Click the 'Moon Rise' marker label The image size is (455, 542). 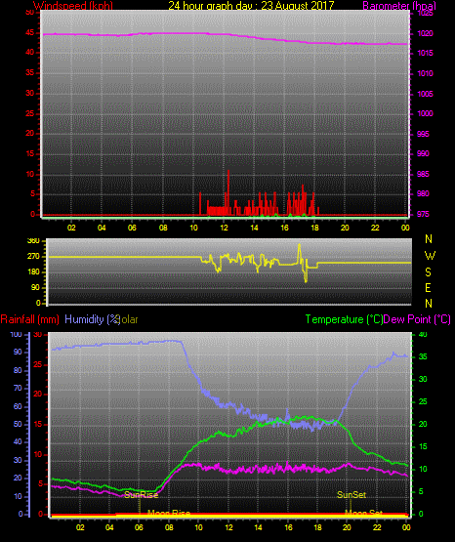[169, 513]
